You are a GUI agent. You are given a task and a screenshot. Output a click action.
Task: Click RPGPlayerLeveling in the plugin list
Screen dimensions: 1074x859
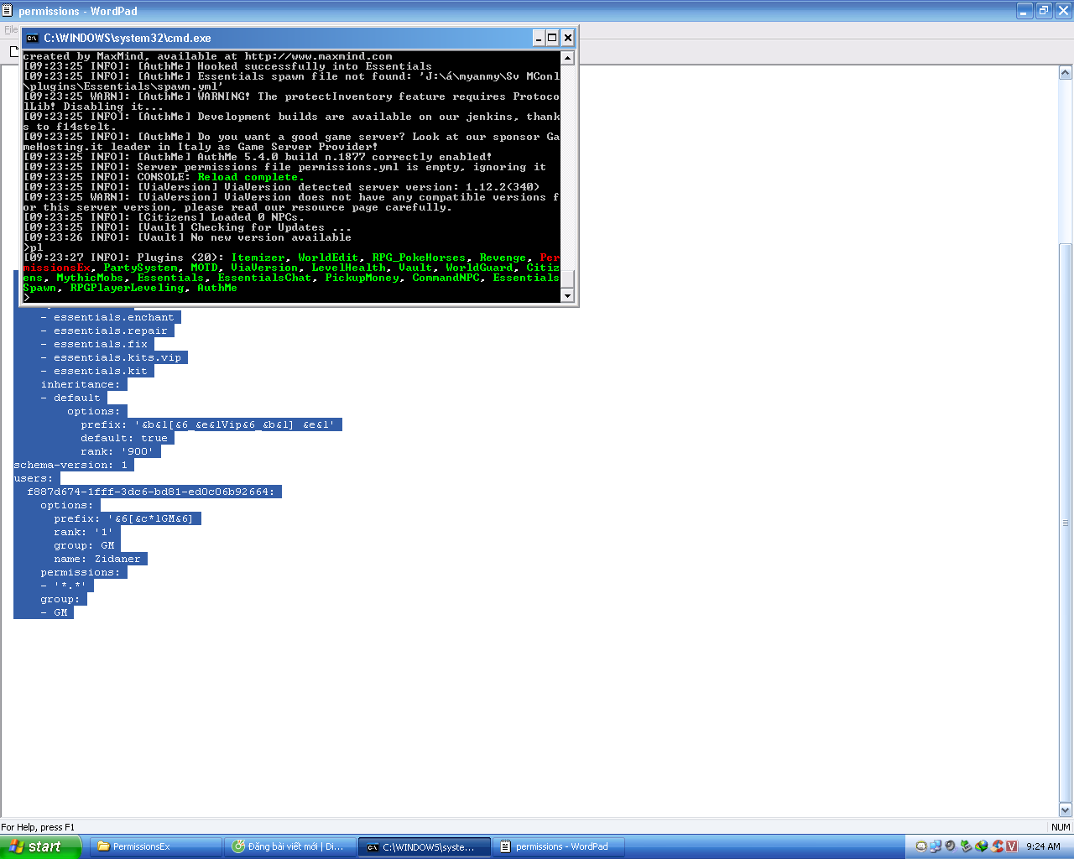click(127, 288)
